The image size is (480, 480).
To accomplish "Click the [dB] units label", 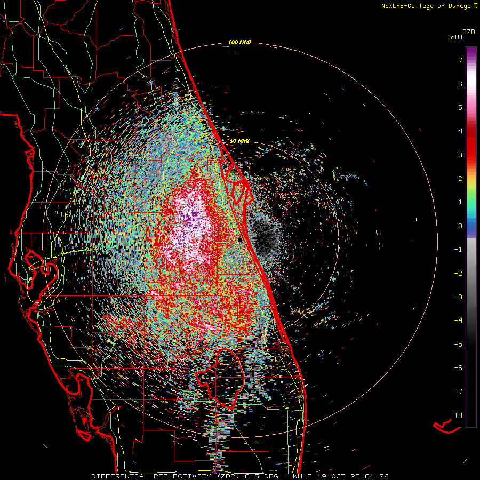I will [x=455, y=37].
